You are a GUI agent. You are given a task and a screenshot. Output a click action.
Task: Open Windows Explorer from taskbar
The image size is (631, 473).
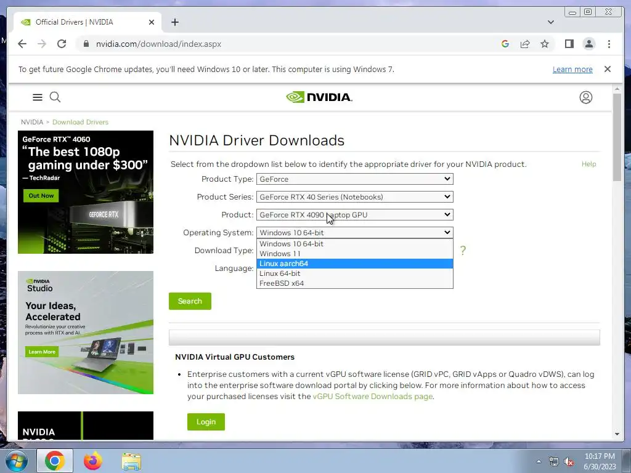point(131,461)
